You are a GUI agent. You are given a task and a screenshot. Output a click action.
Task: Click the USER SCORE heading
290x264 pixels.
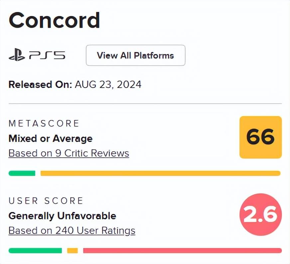click(46, 201)
